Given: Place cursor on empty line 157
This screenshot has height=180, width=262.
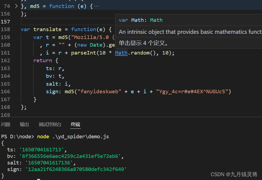Looking at the screenshot, I should tap(68, 22).
